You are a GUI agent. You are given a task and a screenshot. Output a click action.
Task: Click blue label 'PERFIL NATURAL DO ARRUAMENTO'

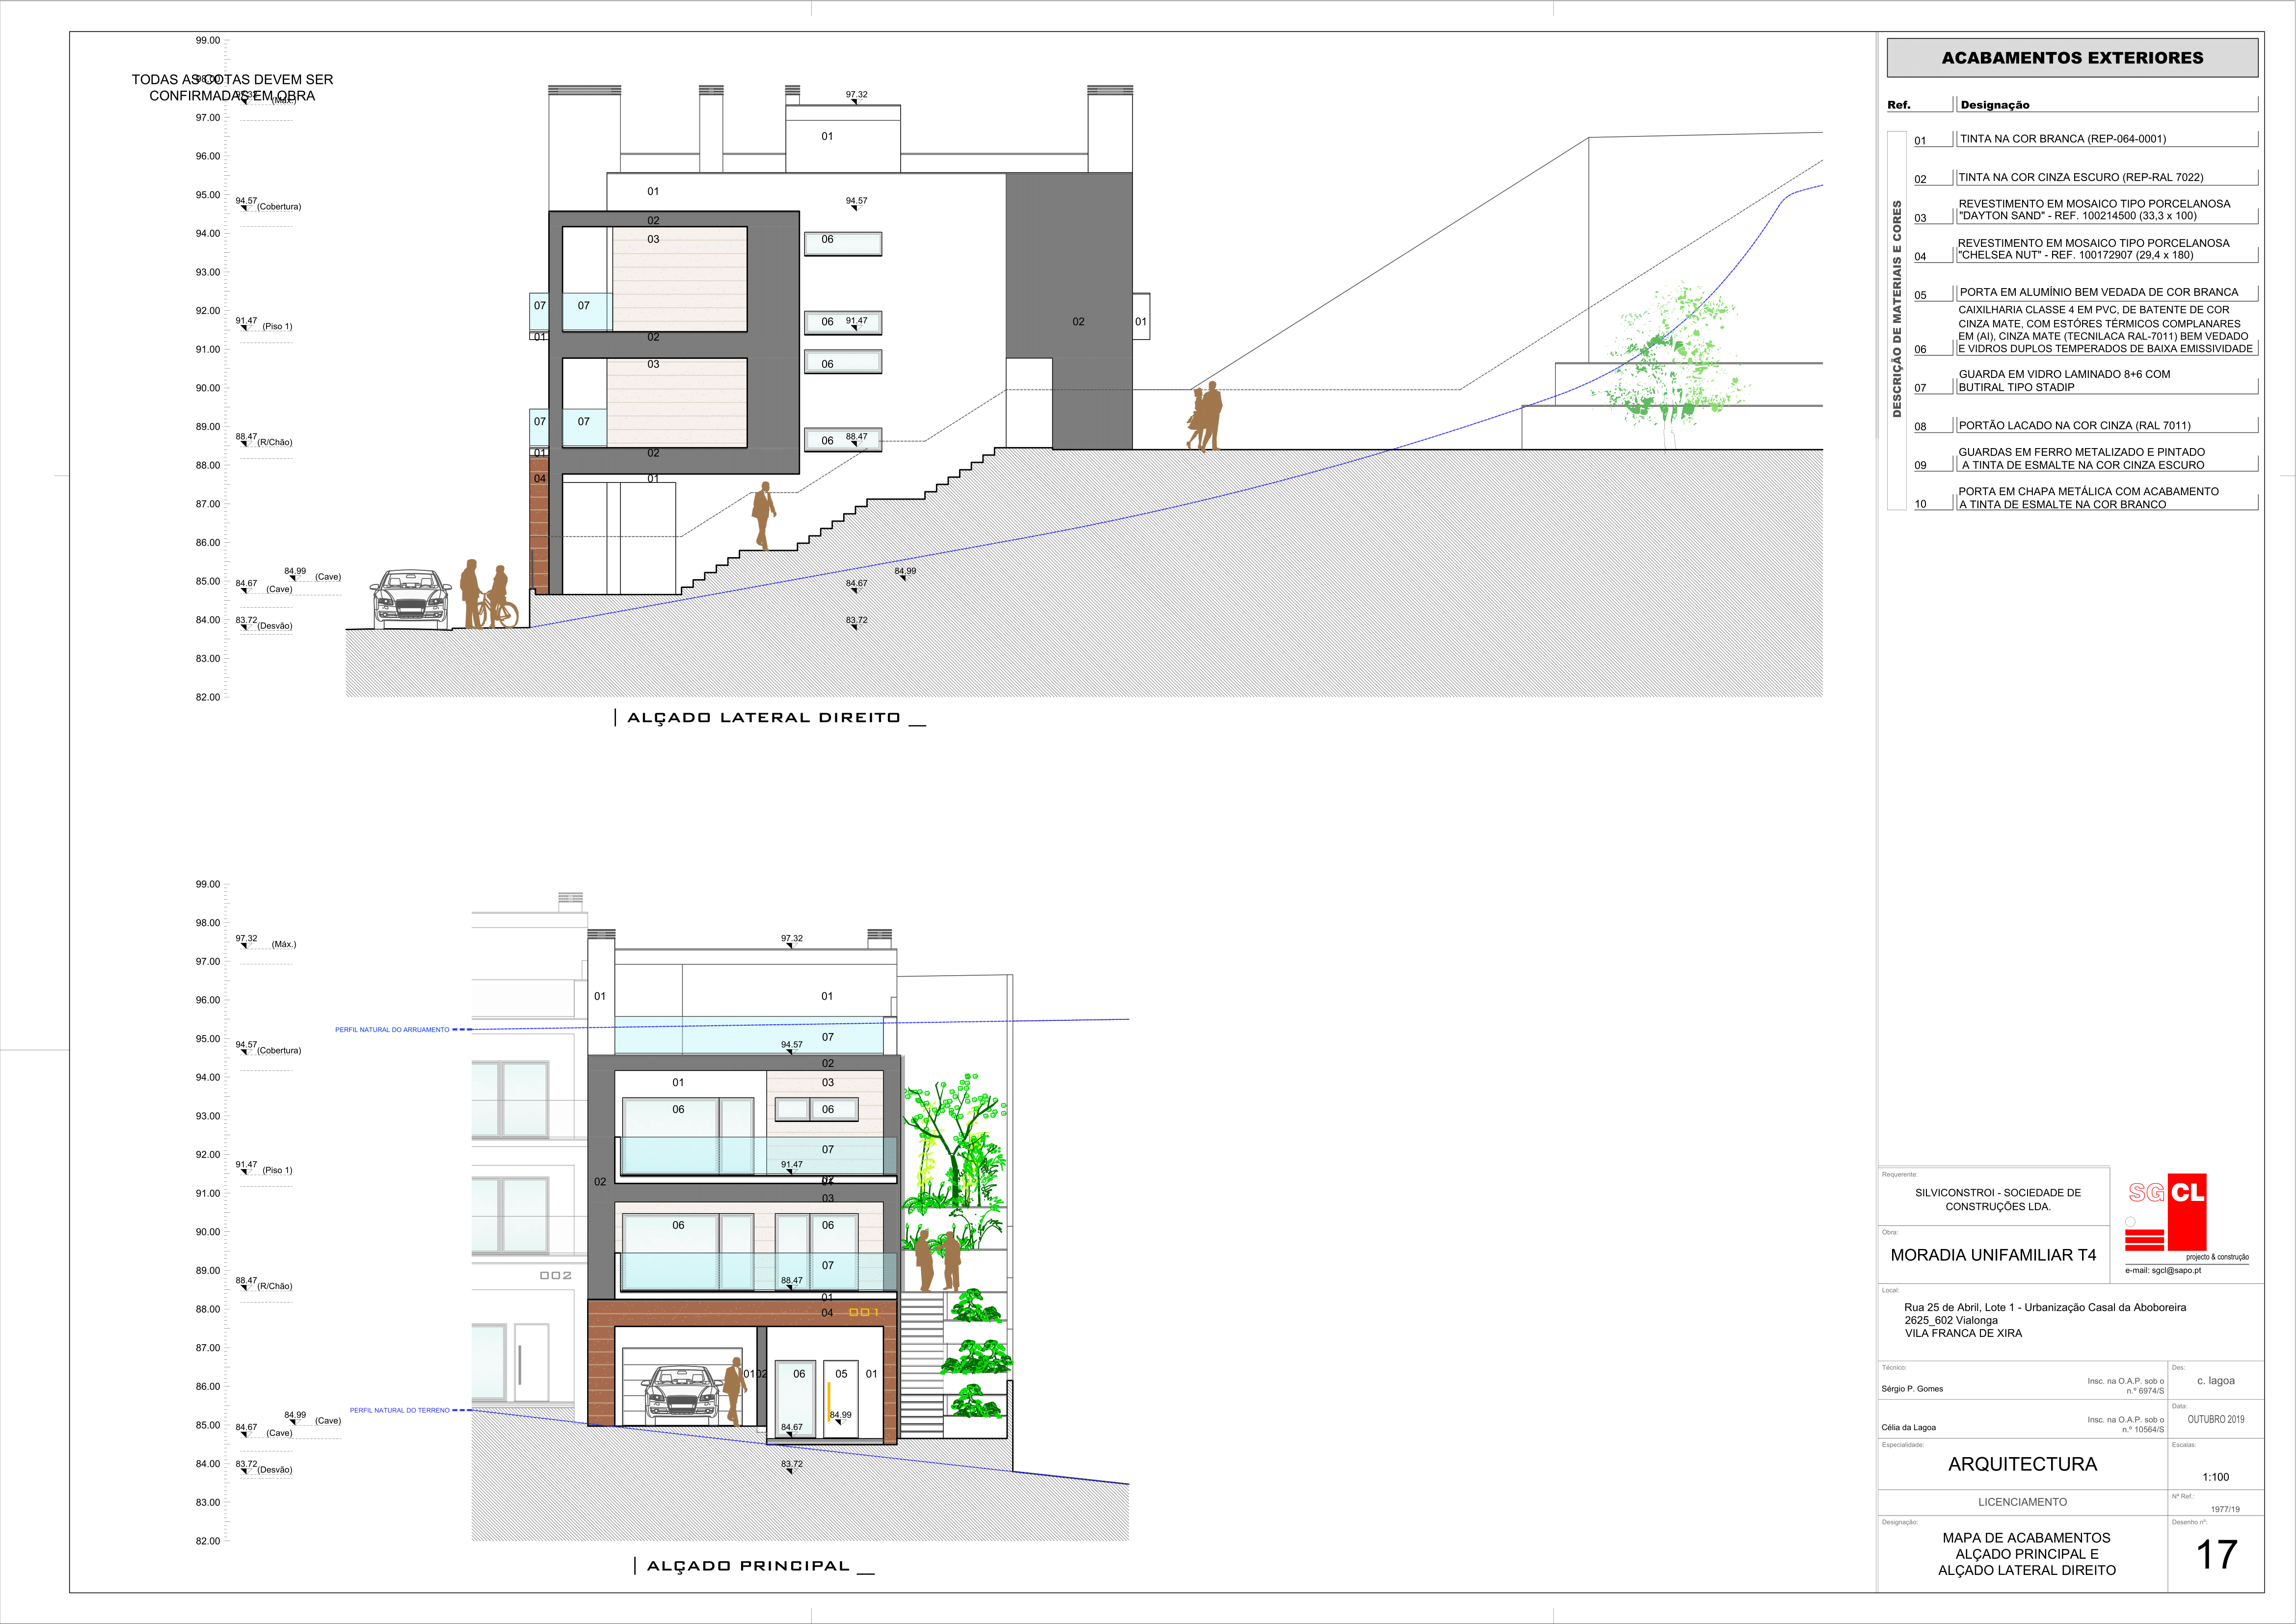click(x=392, y=1030)
